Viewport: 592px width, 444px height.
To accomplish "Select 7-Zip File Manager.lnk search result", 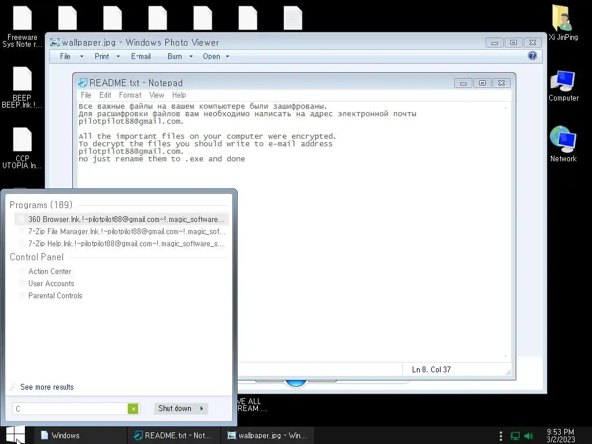I will tap(121, 231).
